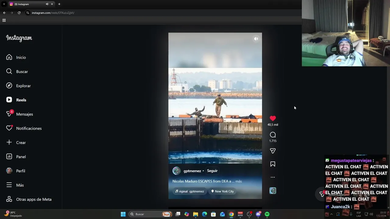Image resolution: width=390 pixels, height=219 pixels.
Task: Launch Microsoft Edge from taskbar
Action: pos(204,214)
